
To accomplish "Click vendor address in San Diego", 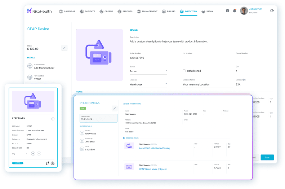I will pos(140,123).
